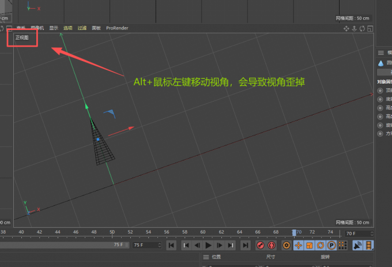Open the 选项 viewport menu
This screenshot has width=392, height=267.
coord(68,28)
